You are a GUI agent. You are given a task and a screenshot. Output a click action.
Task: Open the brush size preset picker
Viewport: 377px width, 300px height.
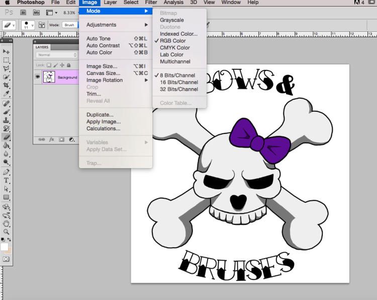pos(28,25)
